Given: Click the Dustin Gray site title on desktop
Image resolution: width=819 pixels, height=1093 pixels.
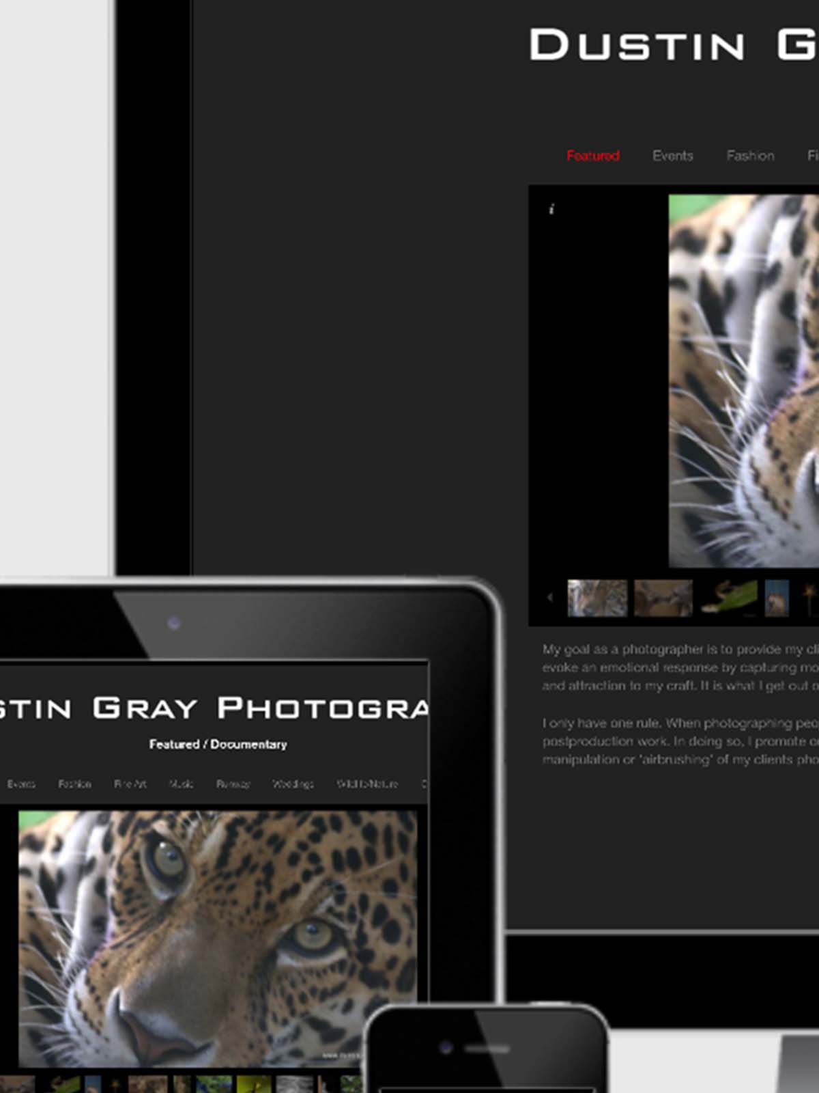Looking at the screenshot, I should pos(674,45).
